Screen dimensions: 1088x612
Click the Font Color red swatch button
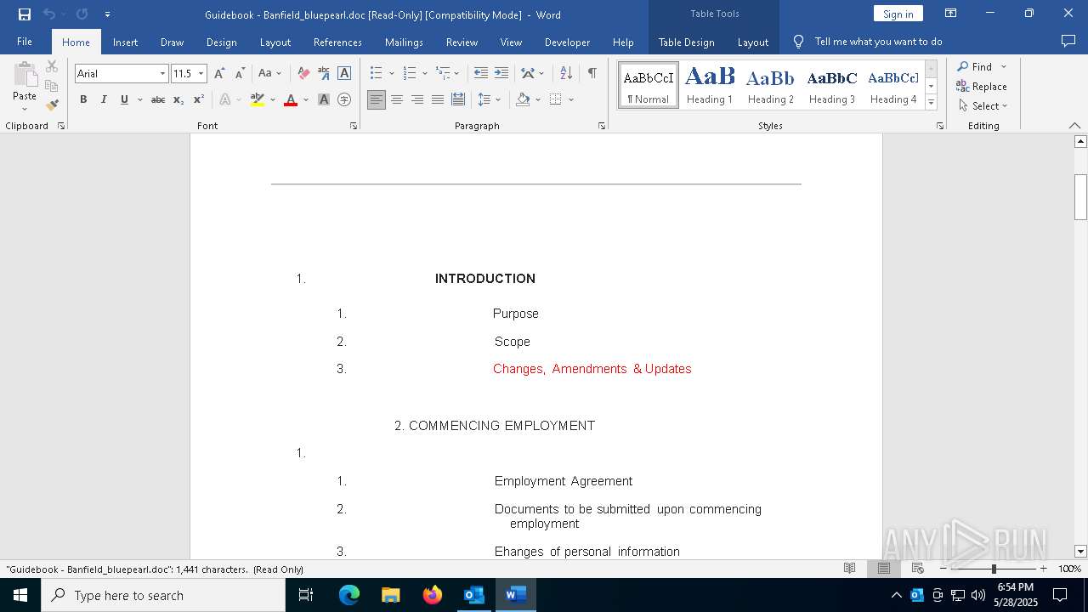(x=291, y=99)
